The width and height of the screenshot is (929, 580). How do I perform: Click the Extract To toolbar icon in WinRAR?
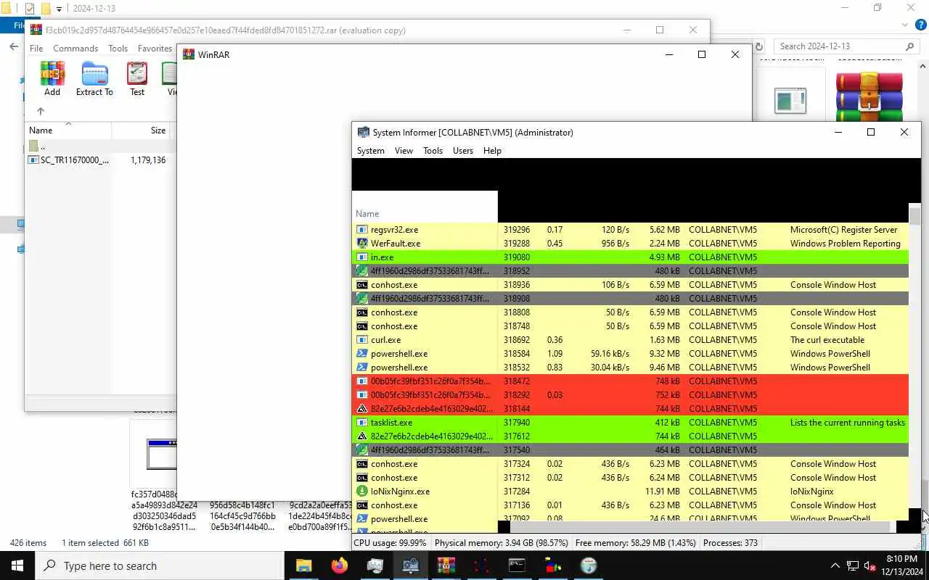click(94, 78)
